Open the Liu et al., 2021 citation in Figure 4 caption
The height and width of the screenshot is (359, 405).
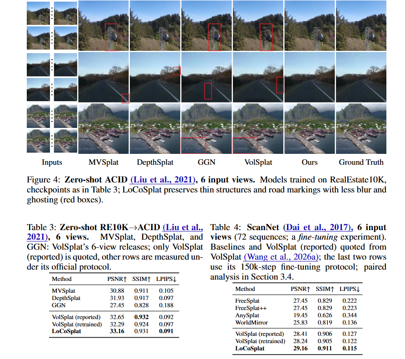point(163,180)
